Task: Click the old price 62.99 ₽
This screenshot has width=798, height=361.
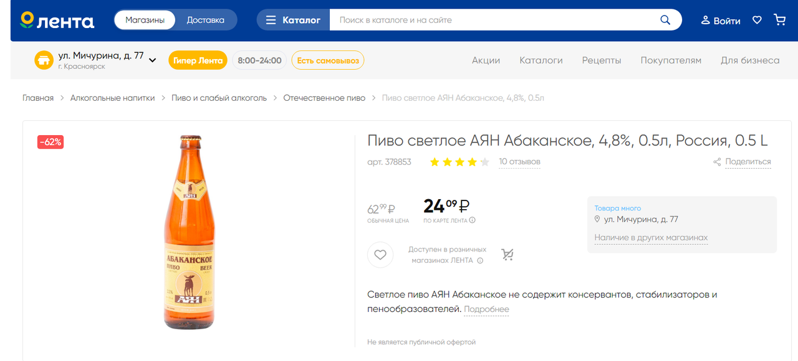Action: click(x=381, y=209)
